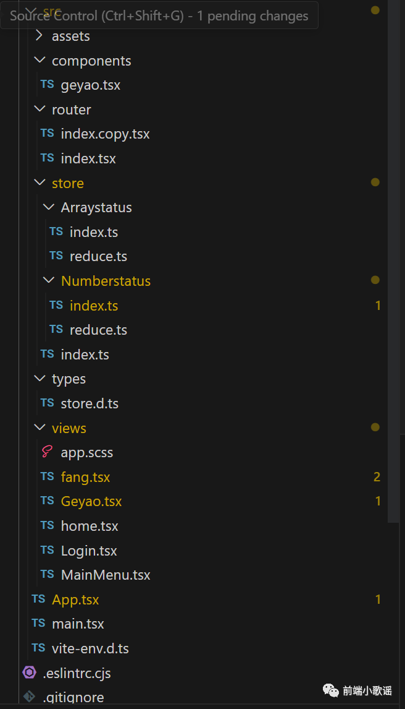Open Login.tsx file
The height and width of the screenshot is (709, 405).
(89, 551)
